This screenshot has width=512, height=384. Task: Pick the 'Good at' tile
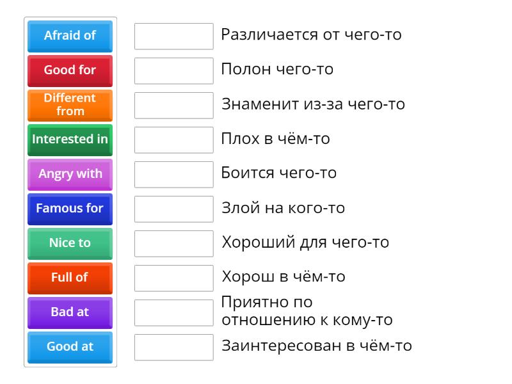(69, 347)
